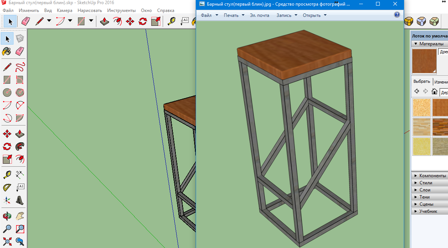Choose the Protractor tool
Screen dimensions: 448x248
point(7,187)
